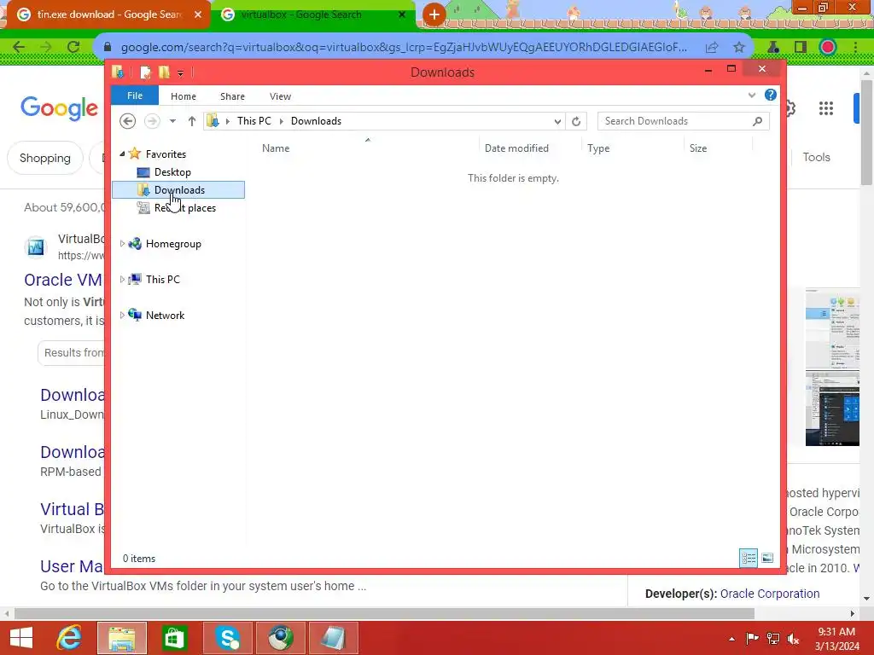Toggle Chrome side panel icon

[801, 48]
